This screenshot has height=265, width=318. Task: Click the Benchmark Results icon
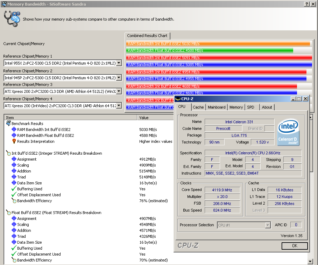[x=8, y=123]
